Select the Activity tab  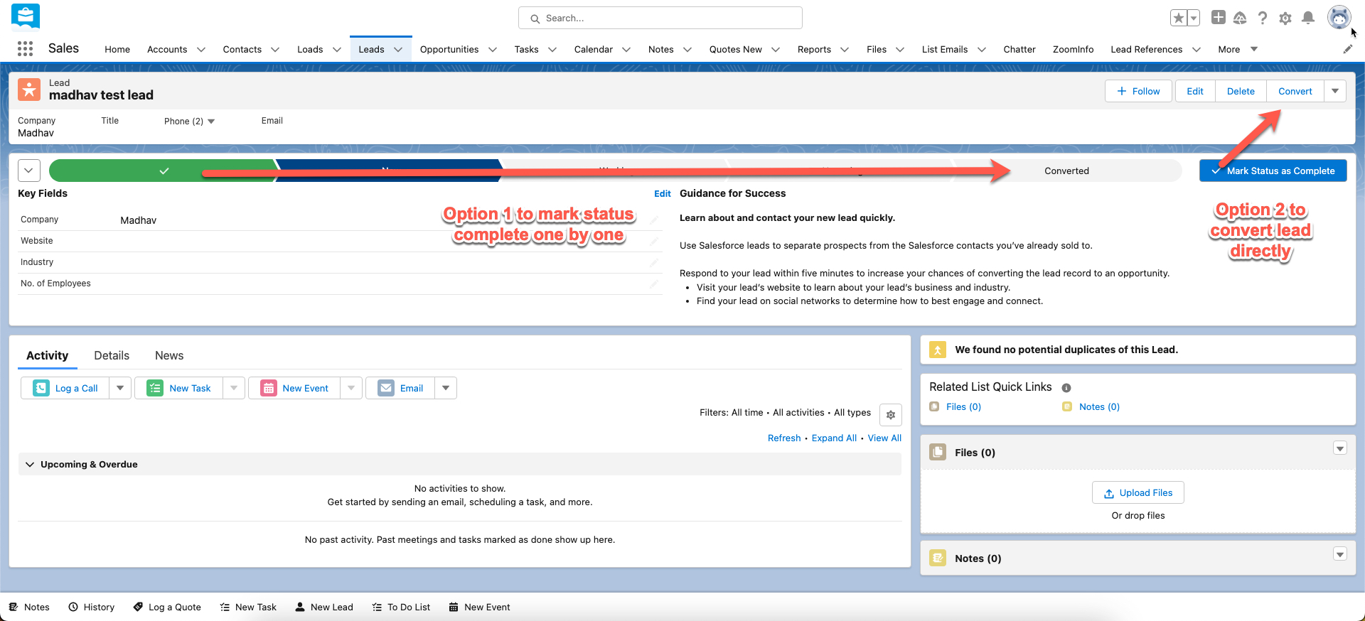point(48,355)
